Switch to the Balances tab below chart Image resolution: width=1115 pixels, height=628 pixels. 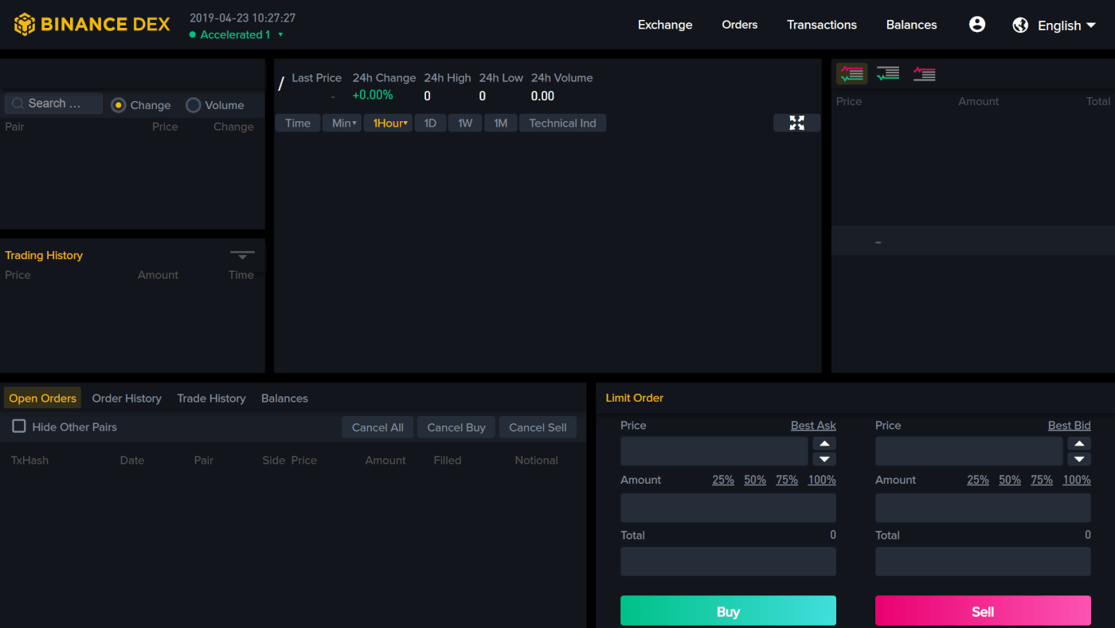[284, 398]
